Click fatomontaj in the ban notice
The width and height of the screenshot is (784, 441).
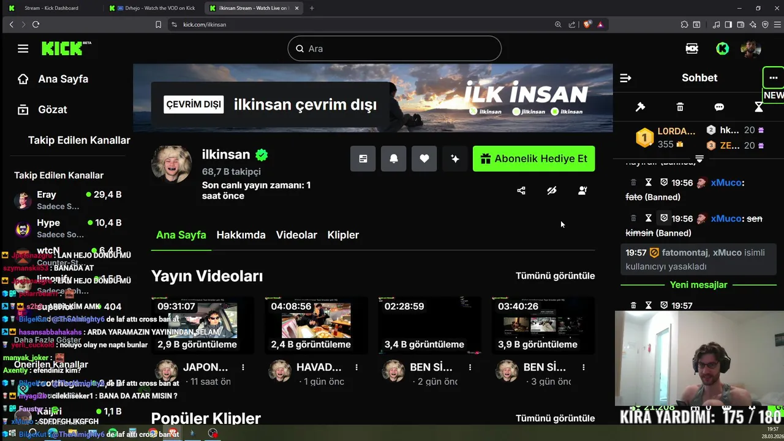[685, 252]
